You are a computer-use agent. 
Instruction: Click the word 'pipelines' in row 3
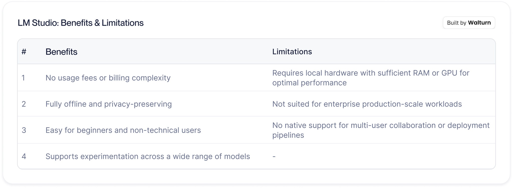click(288, 135)
